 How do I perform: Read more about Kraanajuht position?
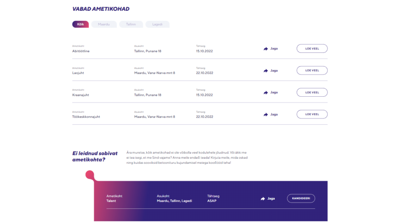coord(312,92)
